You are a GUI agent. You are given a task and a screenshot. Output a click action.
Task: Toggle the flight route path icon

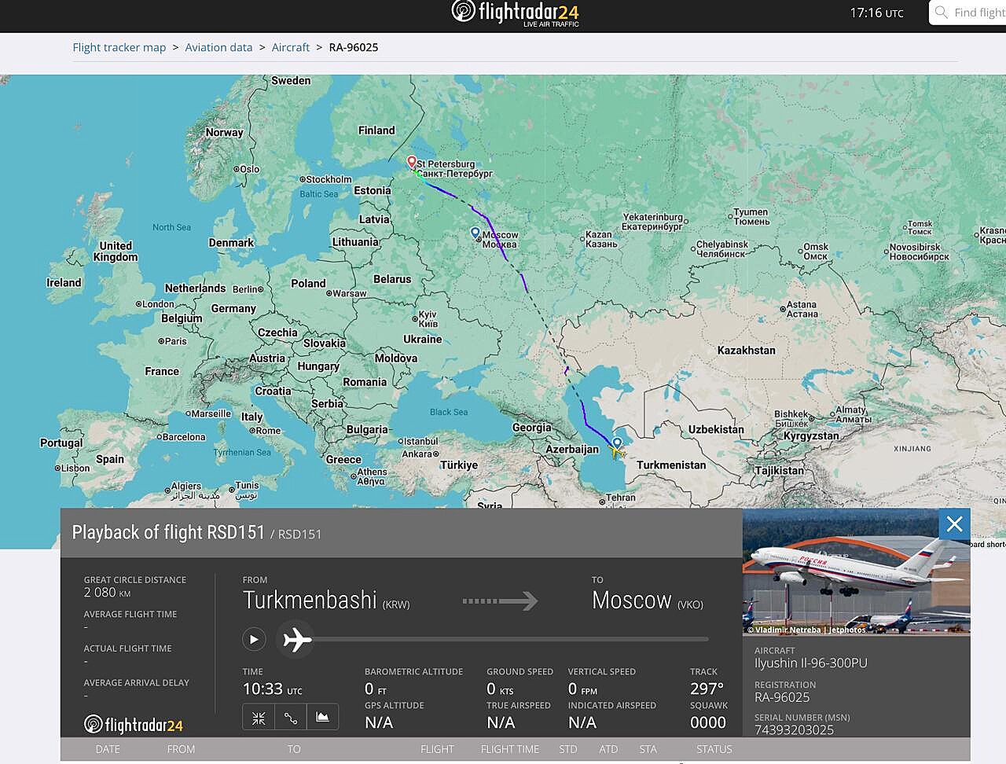coord(291,717)
